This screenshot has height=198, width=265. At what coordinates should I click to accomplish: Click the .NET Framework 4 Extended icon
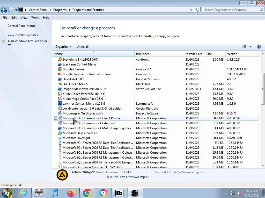pyautogui.click(x=60, y=123)
